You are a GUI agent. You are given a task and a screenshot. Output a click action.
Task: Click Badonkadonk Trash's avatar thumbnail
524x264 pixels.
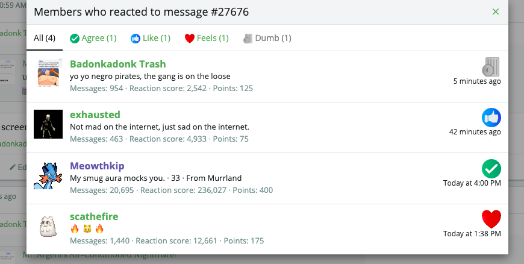pyautogui.click(x=48, y=74)
